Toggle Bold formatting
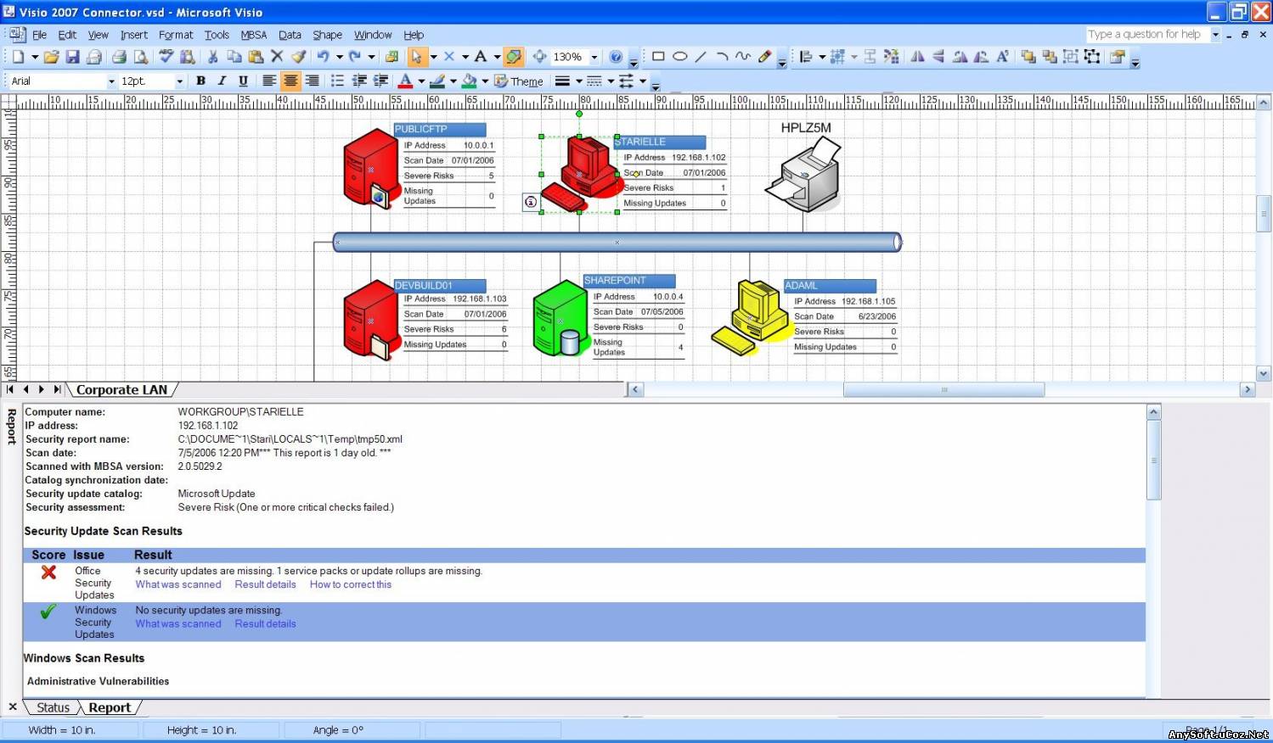 tap(200, 81)
